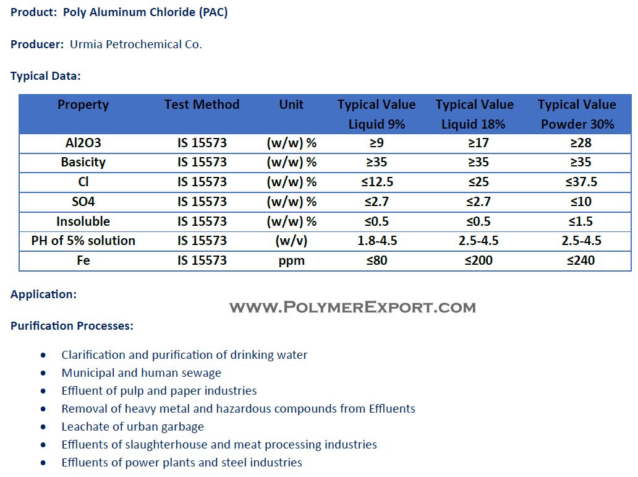This screenshot has height=477, width=638.
Task: Click the drinking water clarification bullet
Action: tap(184, 355)
